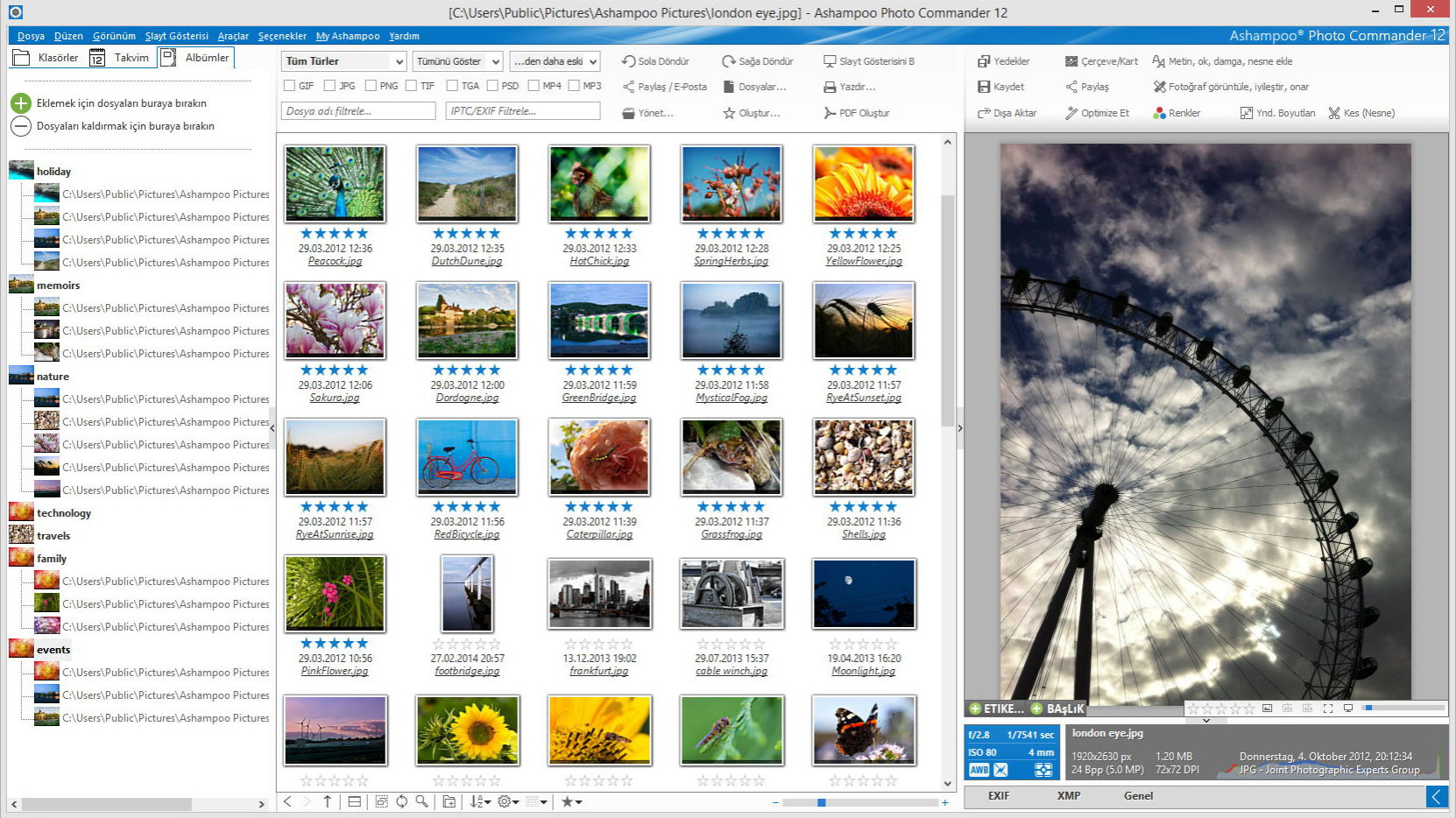The height and width of the screenshot is (818, 1456).
Task: Click the Kes (Nesne) scissors icon
Action: pos(1334,113)
